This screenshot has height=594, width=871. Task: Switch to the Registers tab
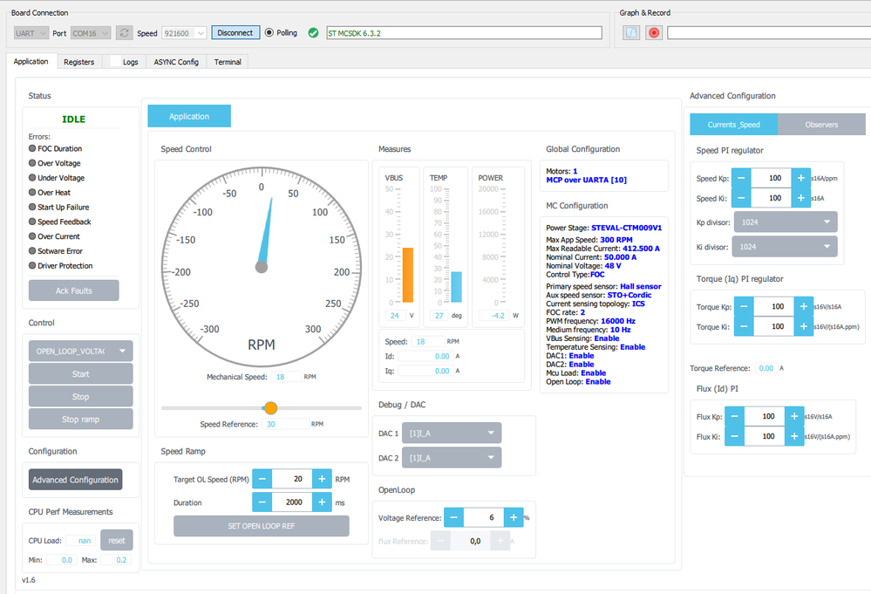78,62
